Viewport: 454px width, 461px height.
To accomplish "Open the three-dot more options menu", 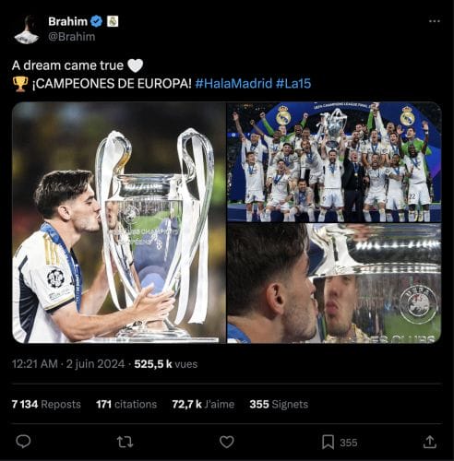I will pyautogui.click(x=435, y=21).
